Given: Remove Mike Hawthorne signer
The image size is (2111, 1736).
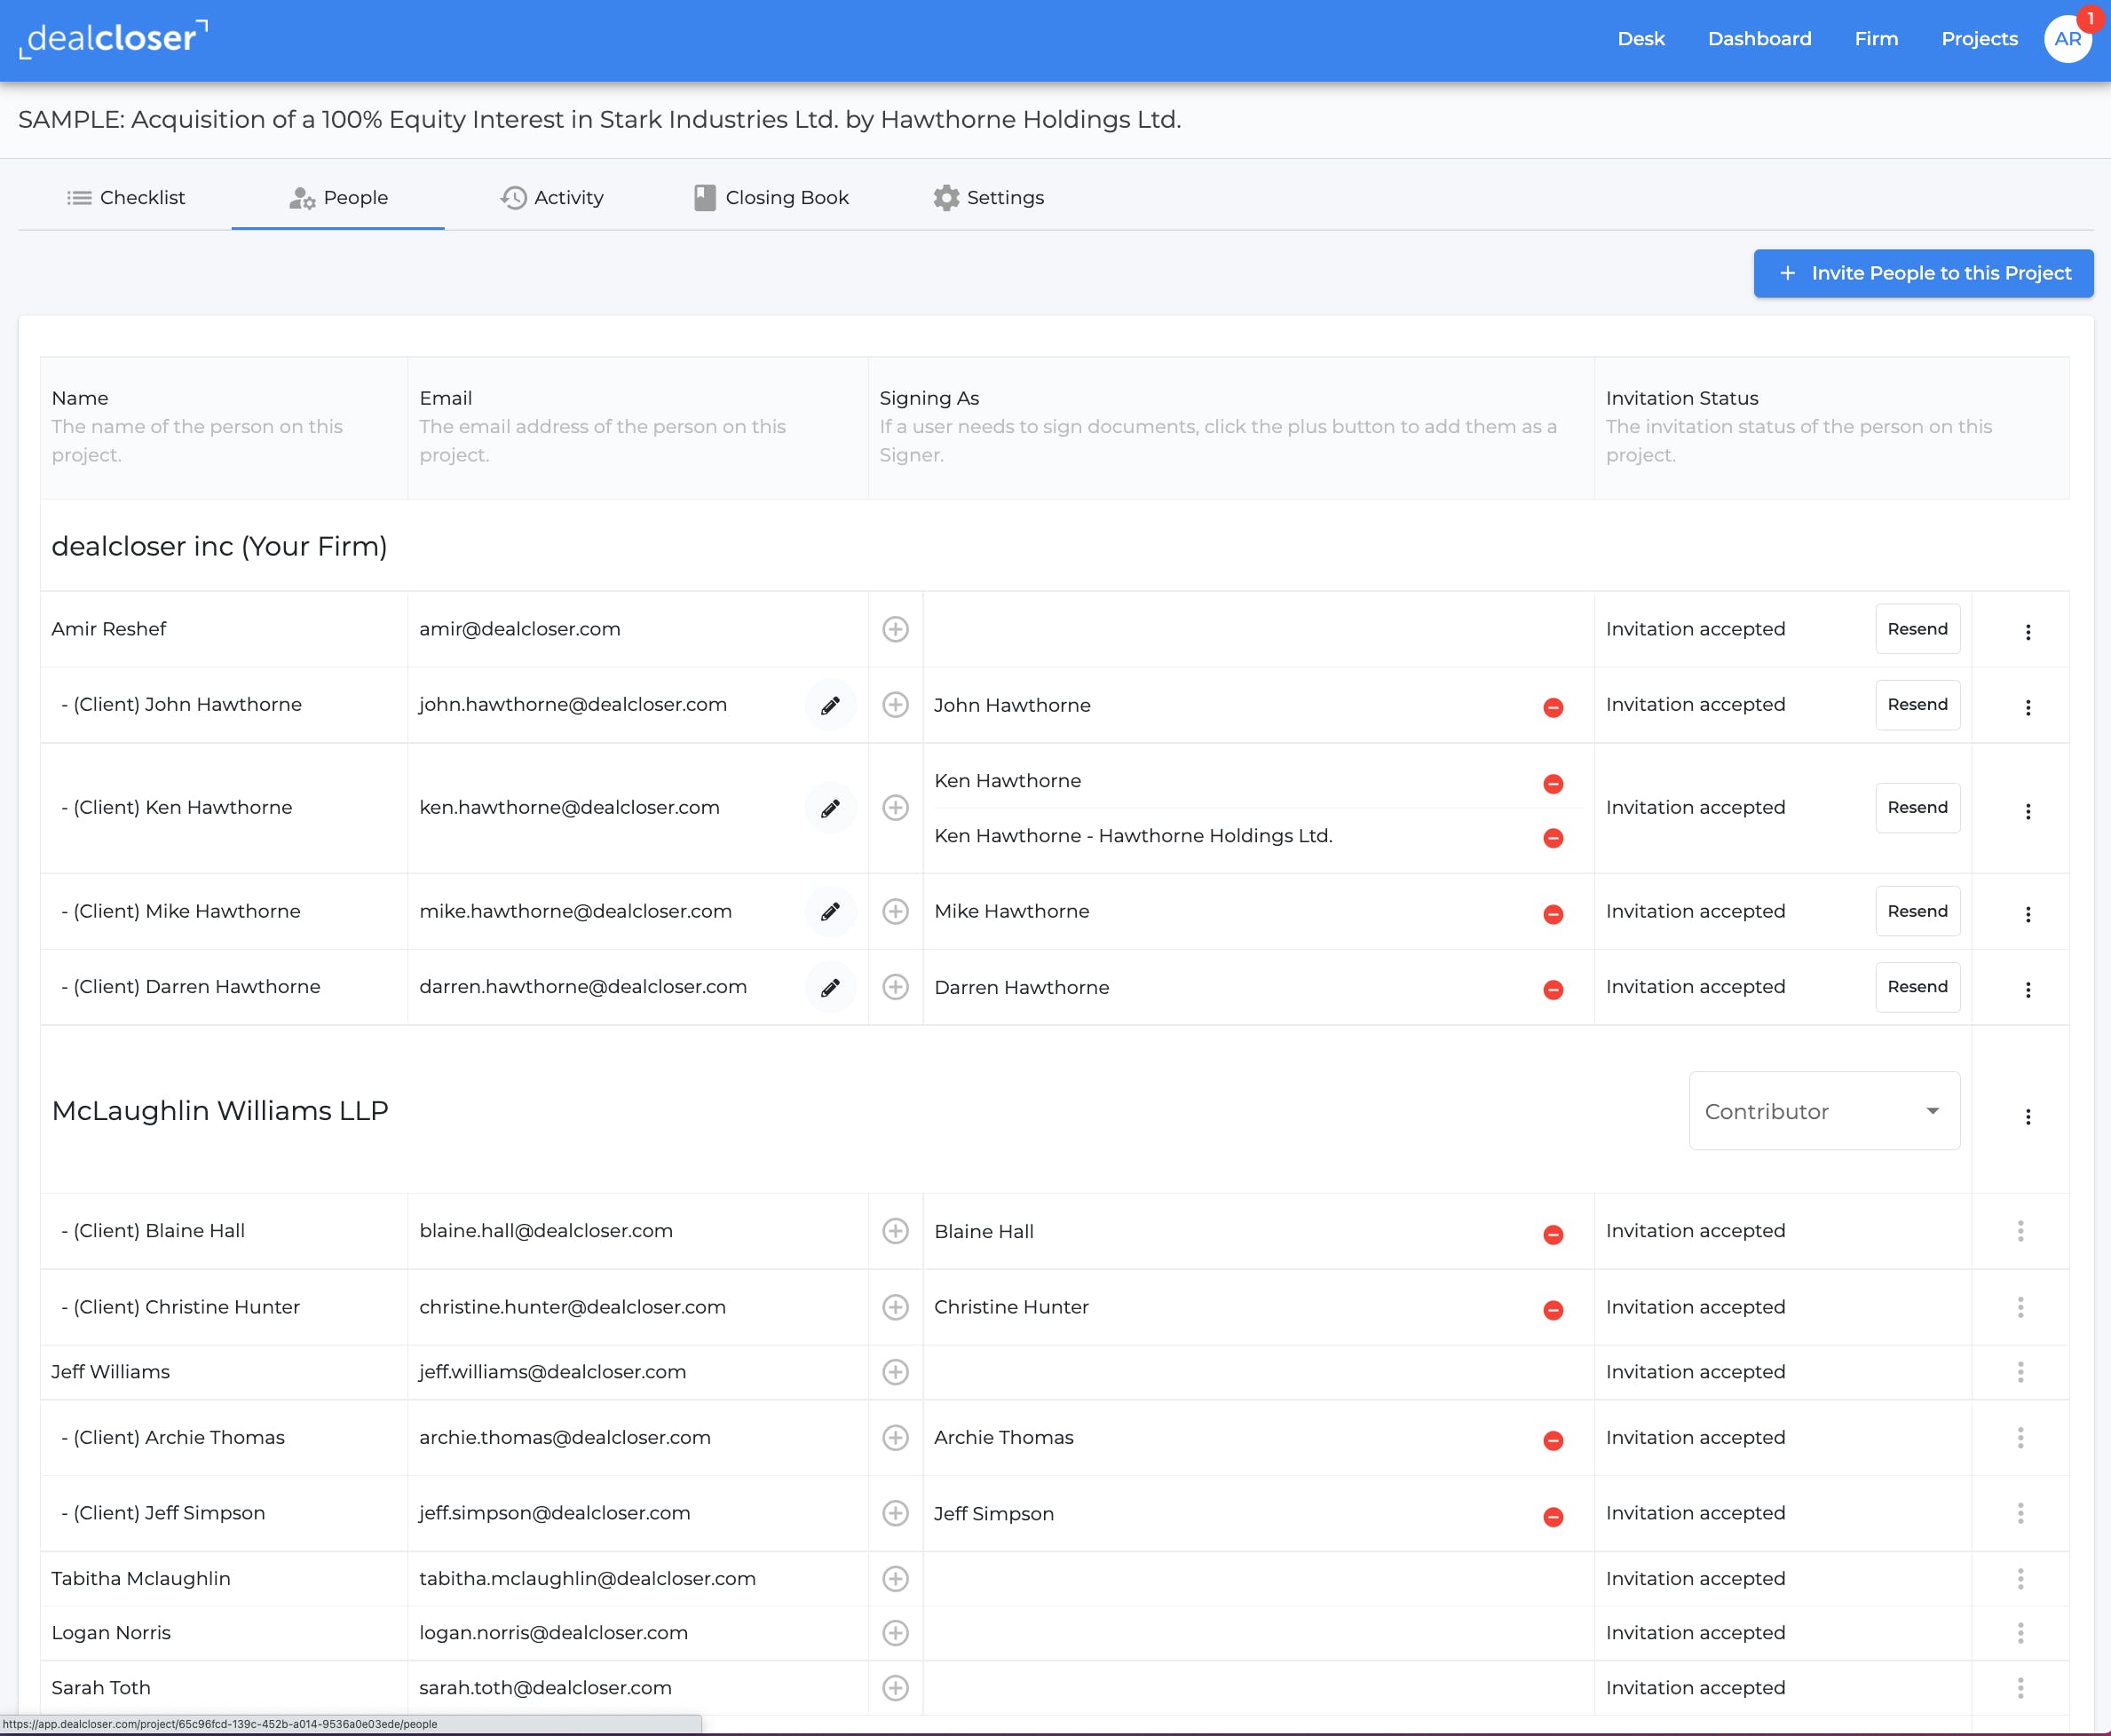Looking at the screenshot, I should coord(1553,914).
